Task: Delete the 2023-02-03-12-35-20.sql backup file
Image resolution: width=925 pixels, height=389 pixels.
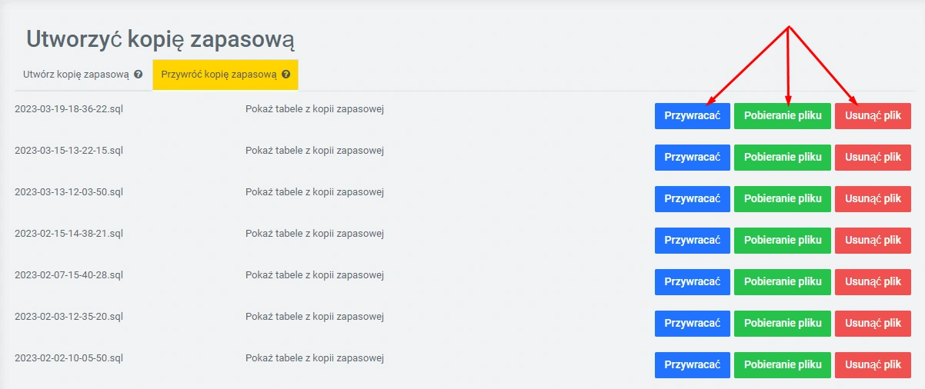Action: pyautogui.click(x=873, y=324)
